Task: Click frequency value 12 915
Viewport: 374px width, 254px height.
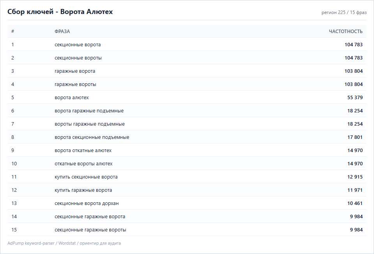Action: [x=355, y=177]
